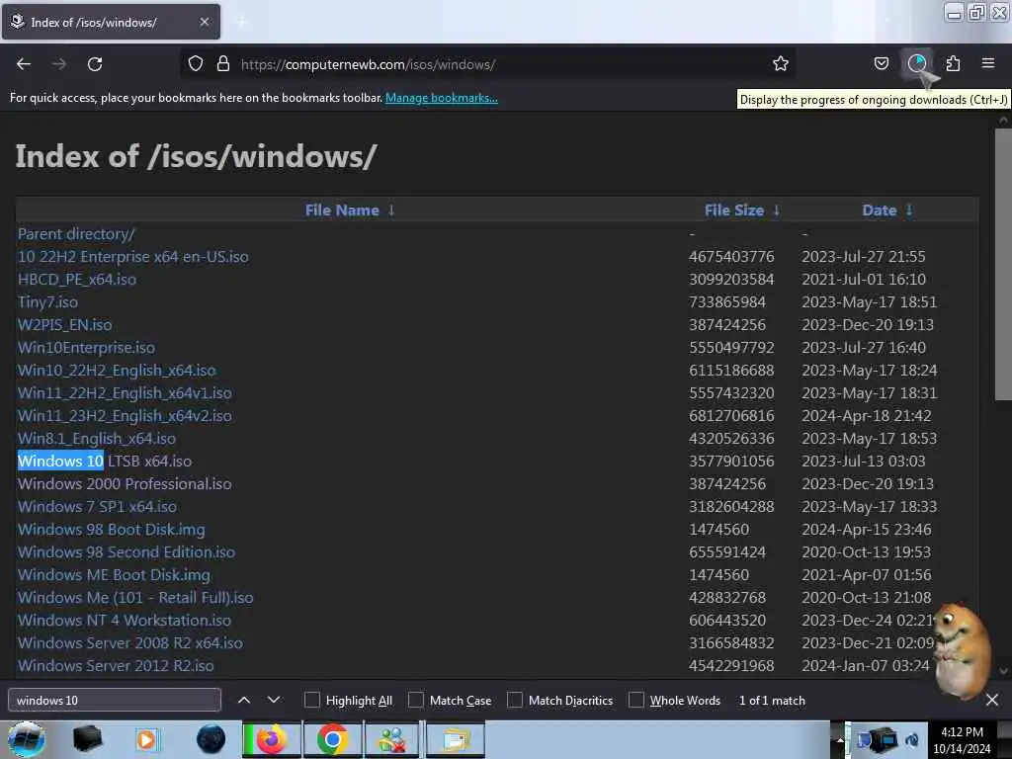
Task: Open the messenger people taskbar icon
Action: (x=392, y=739)
